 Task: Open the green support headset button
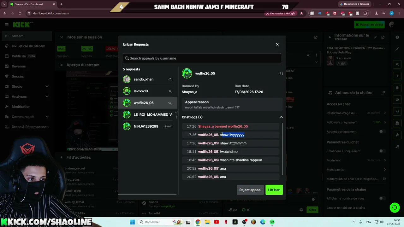[394, 207]
